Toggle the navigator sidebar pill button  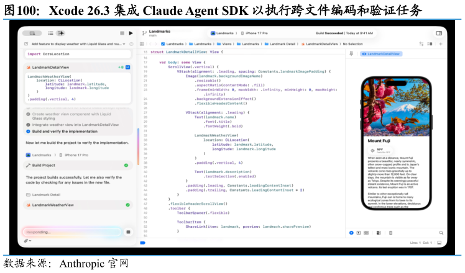point(32,33)
